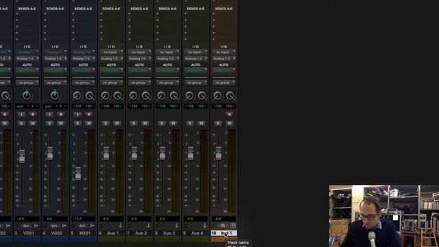Toggle input monitoring on VO01

pyautogui.click(x=21, y=115)
